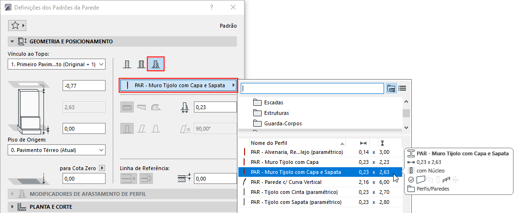Open the Estruturas folder
This screenshot has width=514, height=213.
click(x=271, y=113)
